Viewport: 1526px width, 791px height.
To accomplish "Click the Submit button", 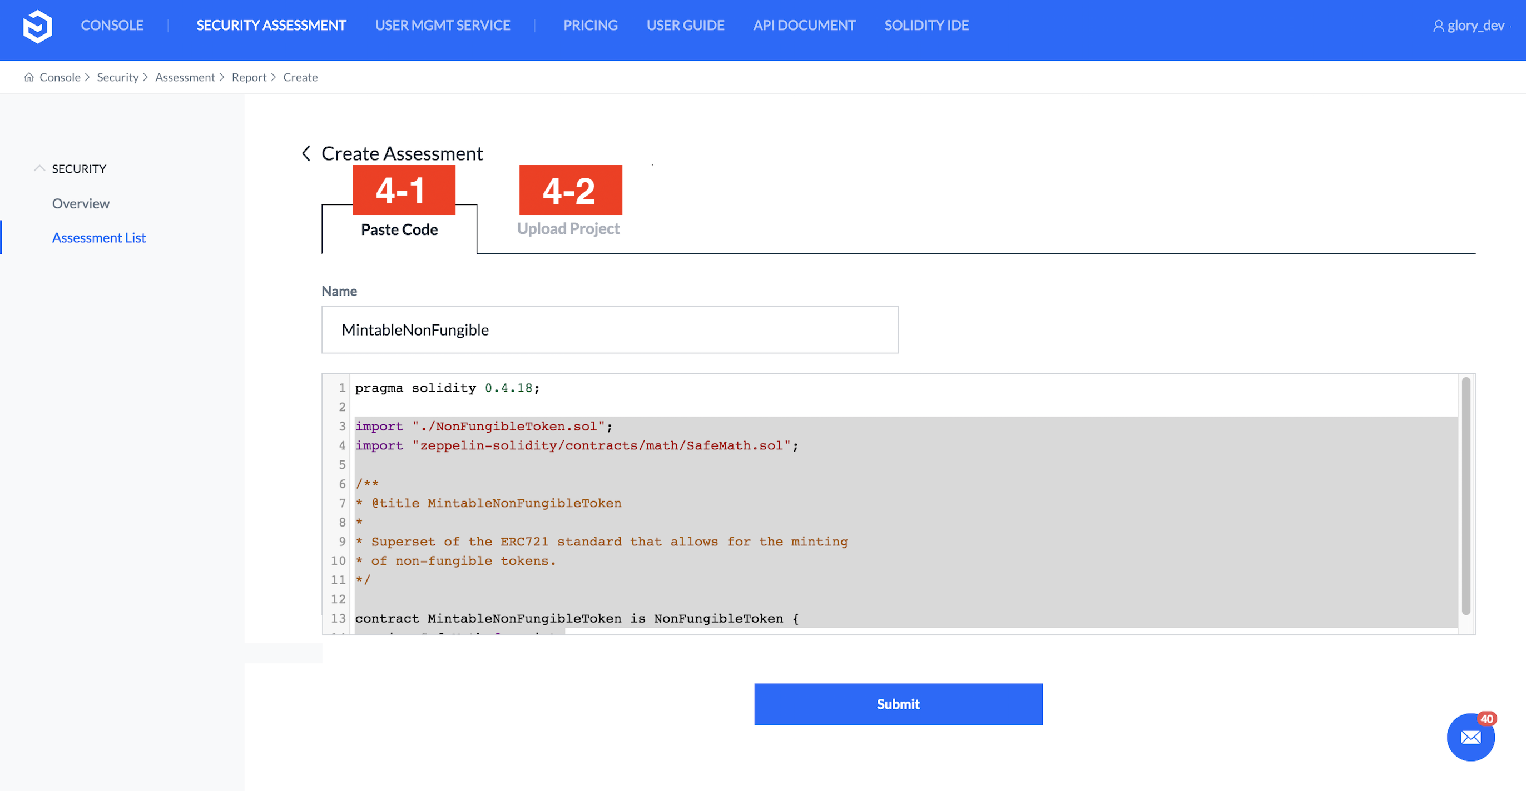I will pyautogui.click(x=898, y=704).
